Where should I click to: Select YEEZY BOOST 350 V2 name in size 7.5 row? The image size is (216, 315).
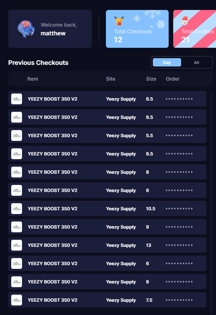coord(53,300)
